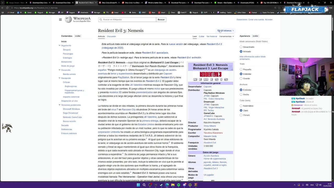334x188 pixels.
Task: Collapse the Desarrollo section in contents
Action: point(59,70)
